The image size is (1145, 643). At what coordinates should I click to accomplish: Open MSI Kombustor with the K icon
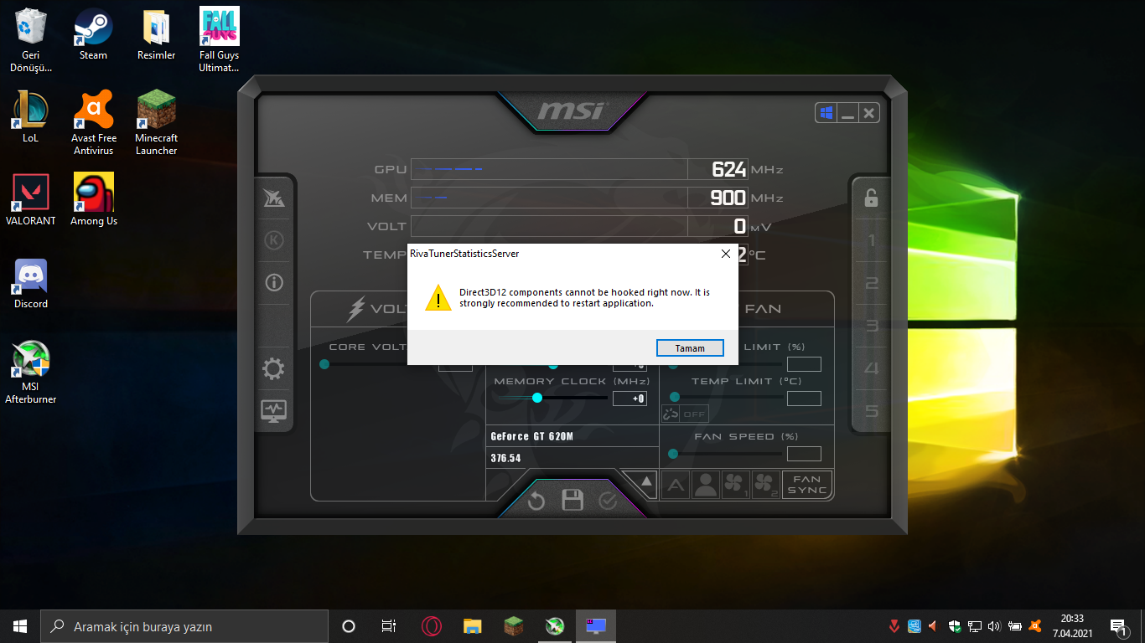274,241
